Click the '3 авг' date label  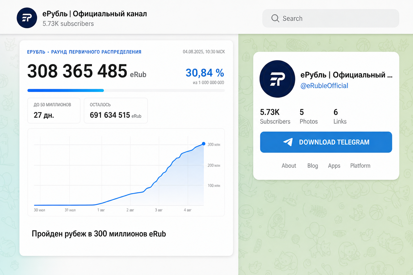click(159, 210)
